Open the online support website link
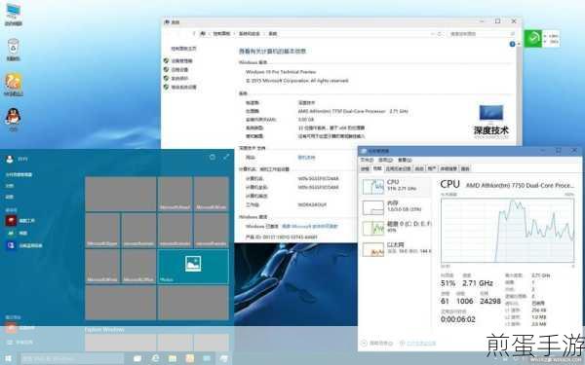The image size is (585, 365). 306,158
